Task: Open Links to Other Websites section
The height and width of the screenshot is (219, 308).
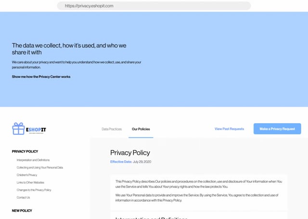Action: [30, 182]
